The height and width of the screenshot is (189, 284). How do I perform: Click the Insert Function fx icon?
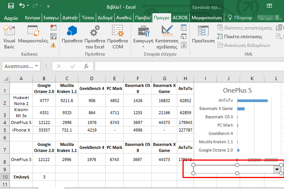[86, 66]
